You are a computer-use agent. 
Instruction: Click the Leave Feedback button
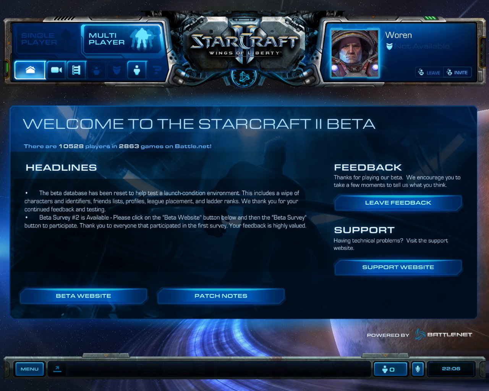(x=398, y=203)
